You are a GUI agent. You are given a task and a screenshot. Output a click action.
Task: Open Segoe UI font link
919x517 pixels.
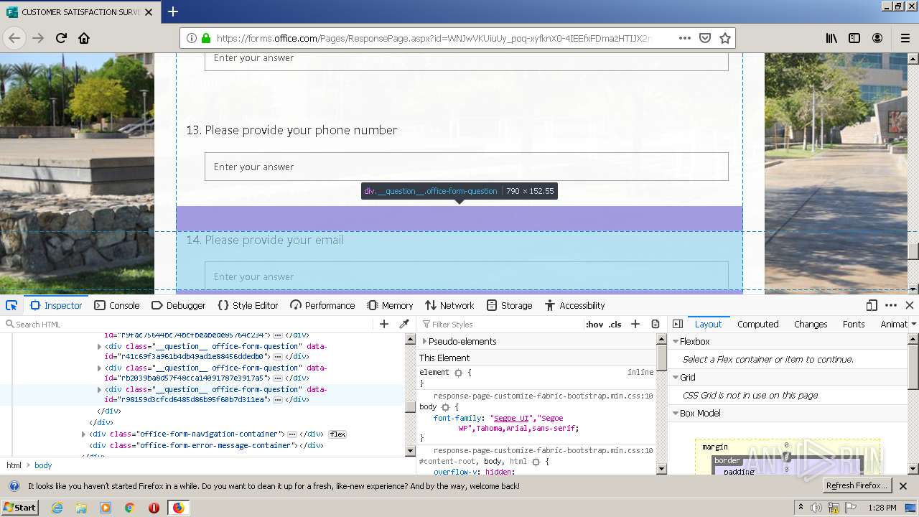click(511, 418)
